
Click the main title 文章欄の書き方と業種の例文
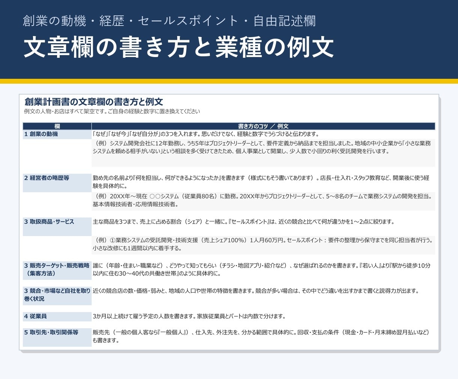coord(179,47)
